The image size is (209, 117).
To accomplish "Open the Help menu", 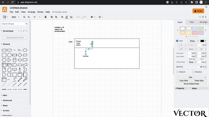I will click(48, 12).
